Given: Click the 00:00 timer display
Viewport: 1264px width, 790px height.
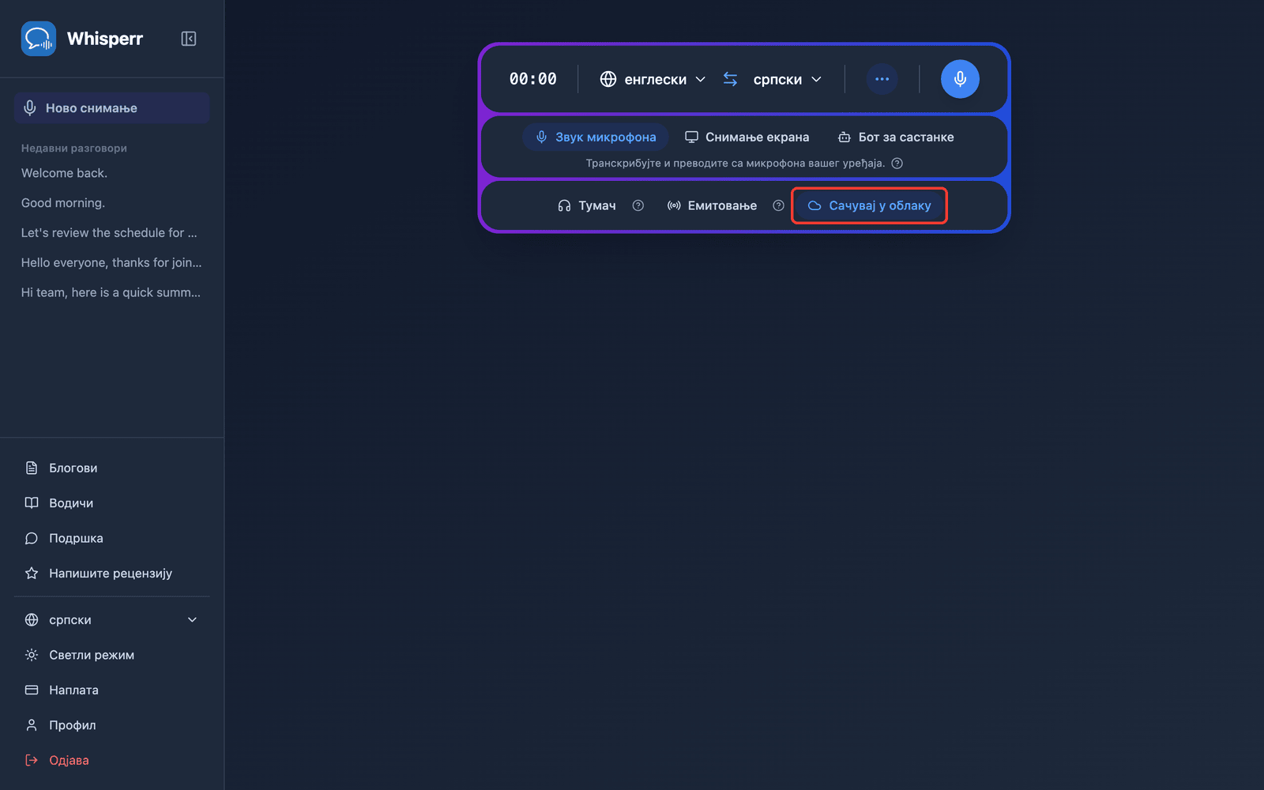Looking at the screenshot, I should click(x=533, y=79).
